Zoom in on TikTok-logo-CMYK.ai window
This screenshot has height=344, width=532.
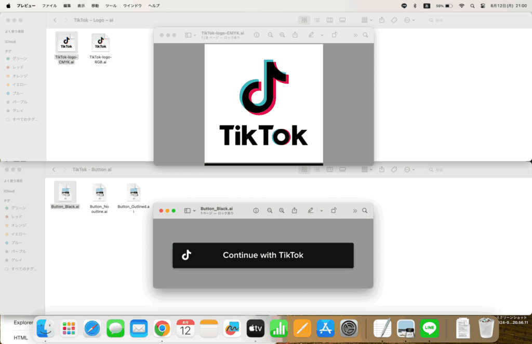point(282,35)
